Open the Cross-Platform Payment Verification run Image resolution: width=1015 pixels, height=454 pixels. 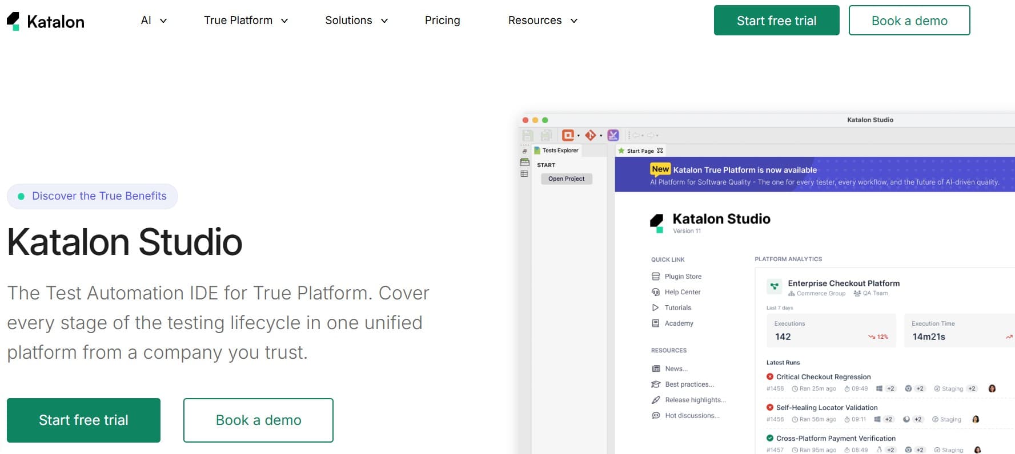pyautogui.click(x=836, y=439)
